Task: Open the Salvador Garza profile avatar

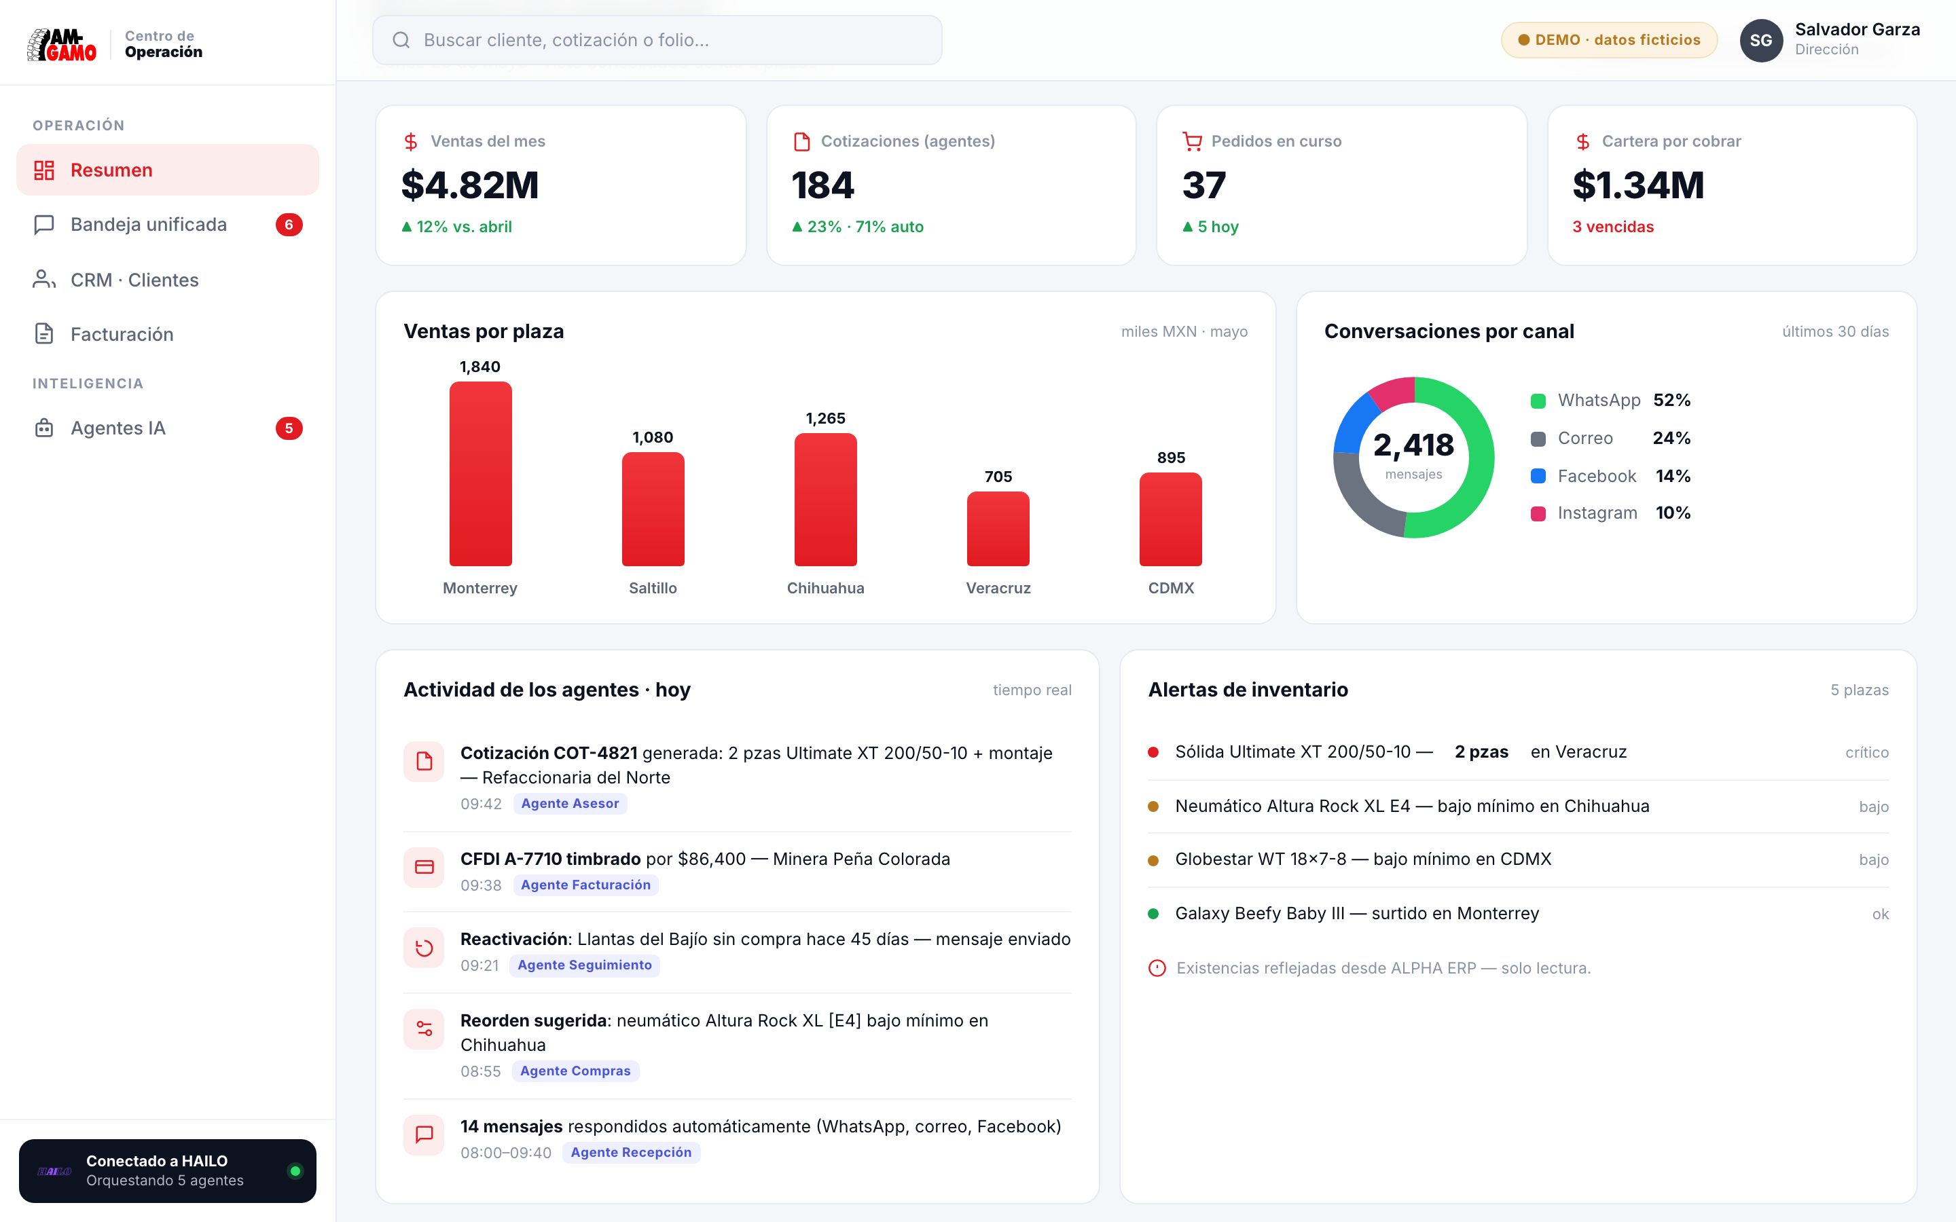Action: [1760, 41]
